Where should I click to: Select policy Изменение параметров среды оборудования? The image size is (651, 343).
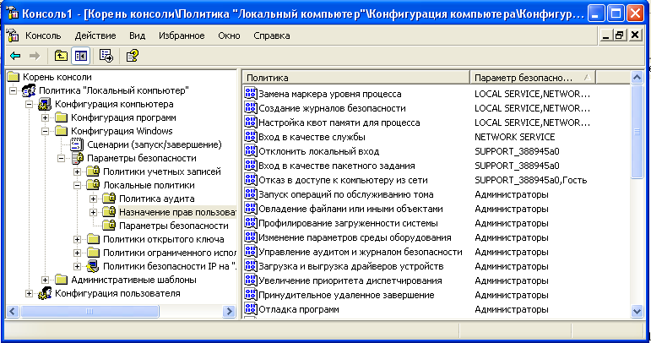[x=355, y=237]
